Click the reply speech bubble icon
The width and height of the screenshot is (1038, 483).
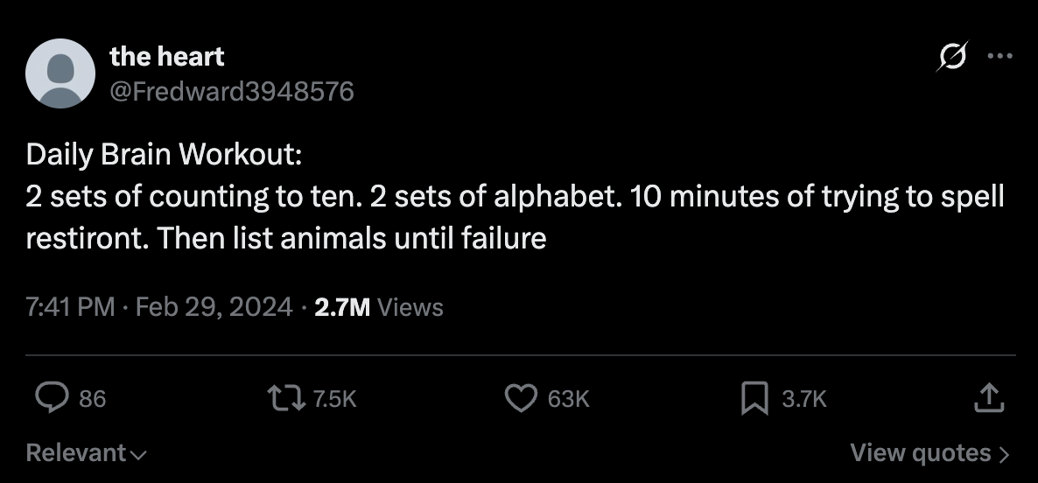click(x=52, y=398)
